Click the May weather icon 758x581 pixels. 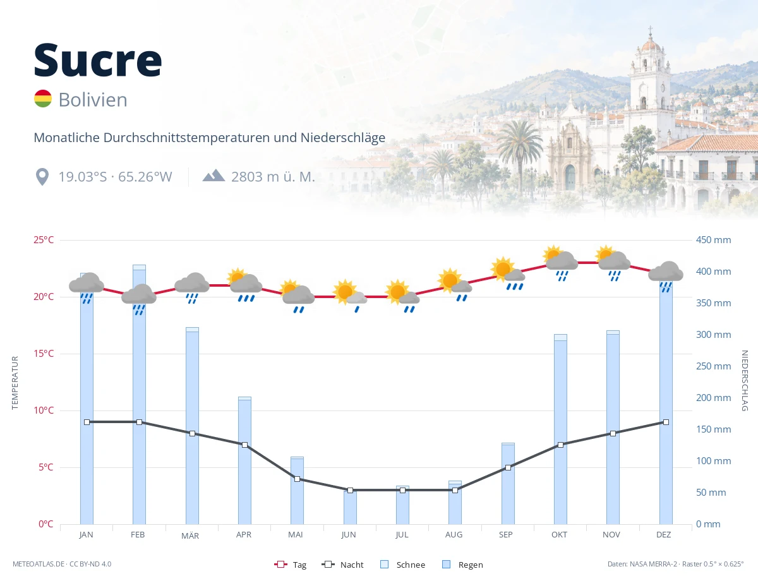(297, 296)
